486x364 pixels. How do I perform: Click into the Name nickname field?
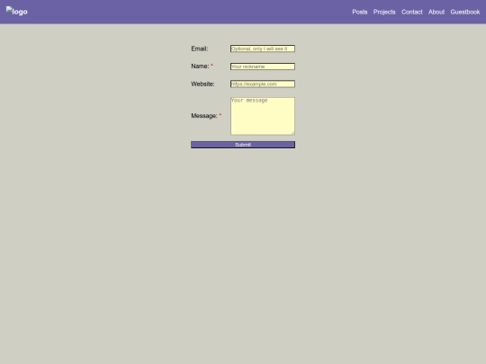pos(263,67)
